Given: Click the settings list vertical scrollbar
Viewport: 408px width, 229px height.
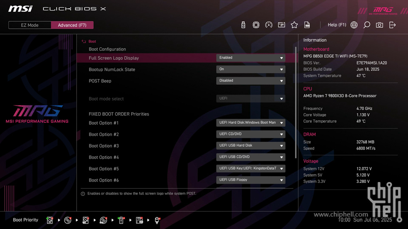Looking at the screenshot, I should tap(296, 103).
